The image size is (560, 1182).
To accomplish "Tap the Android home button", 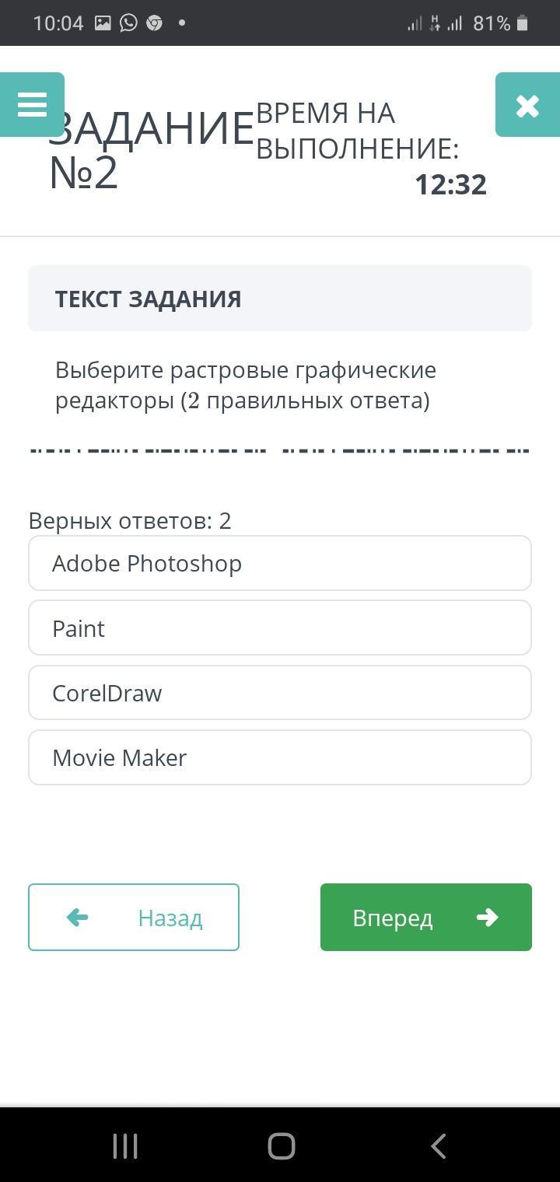I will tap(281, 1145).
